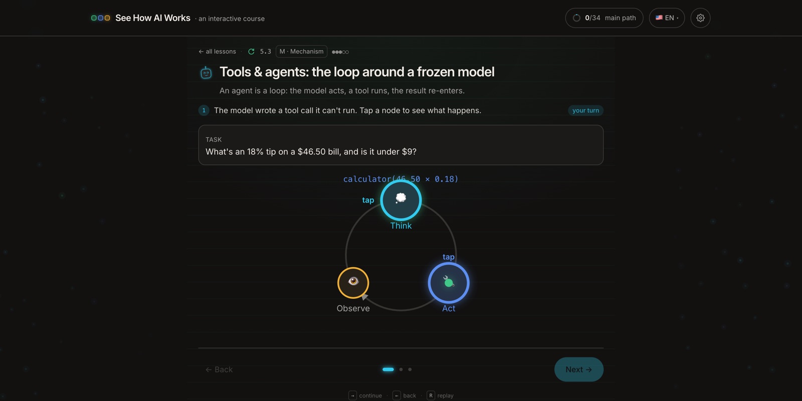Image resolution: width=802 pixels, height=401 pixels.
Task: Open the EN language dropdown
Action: (667, 18)
